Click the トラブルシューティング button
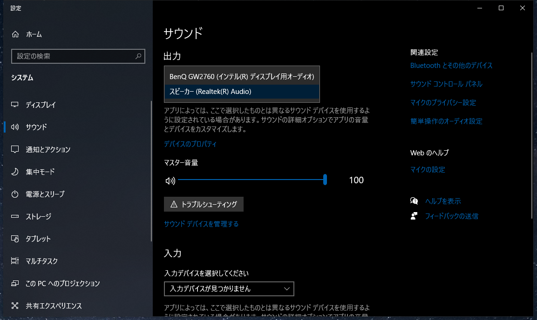 (204, 204)
